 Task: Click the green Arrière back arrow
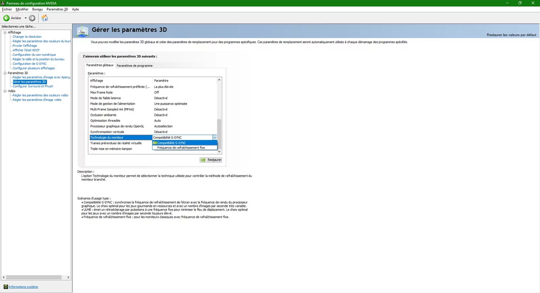pos(6,18)
